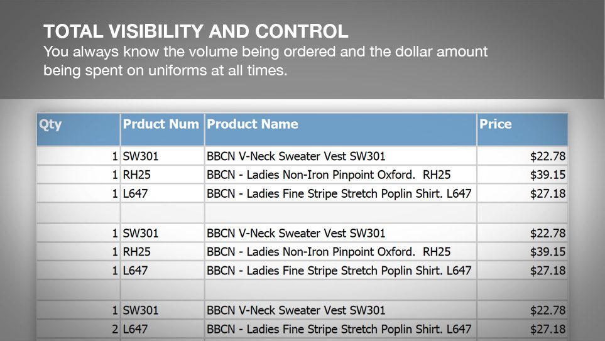Screen dimensions: 605x341
Task: Select the first SW301 product number cell
Action: (163, 156)
